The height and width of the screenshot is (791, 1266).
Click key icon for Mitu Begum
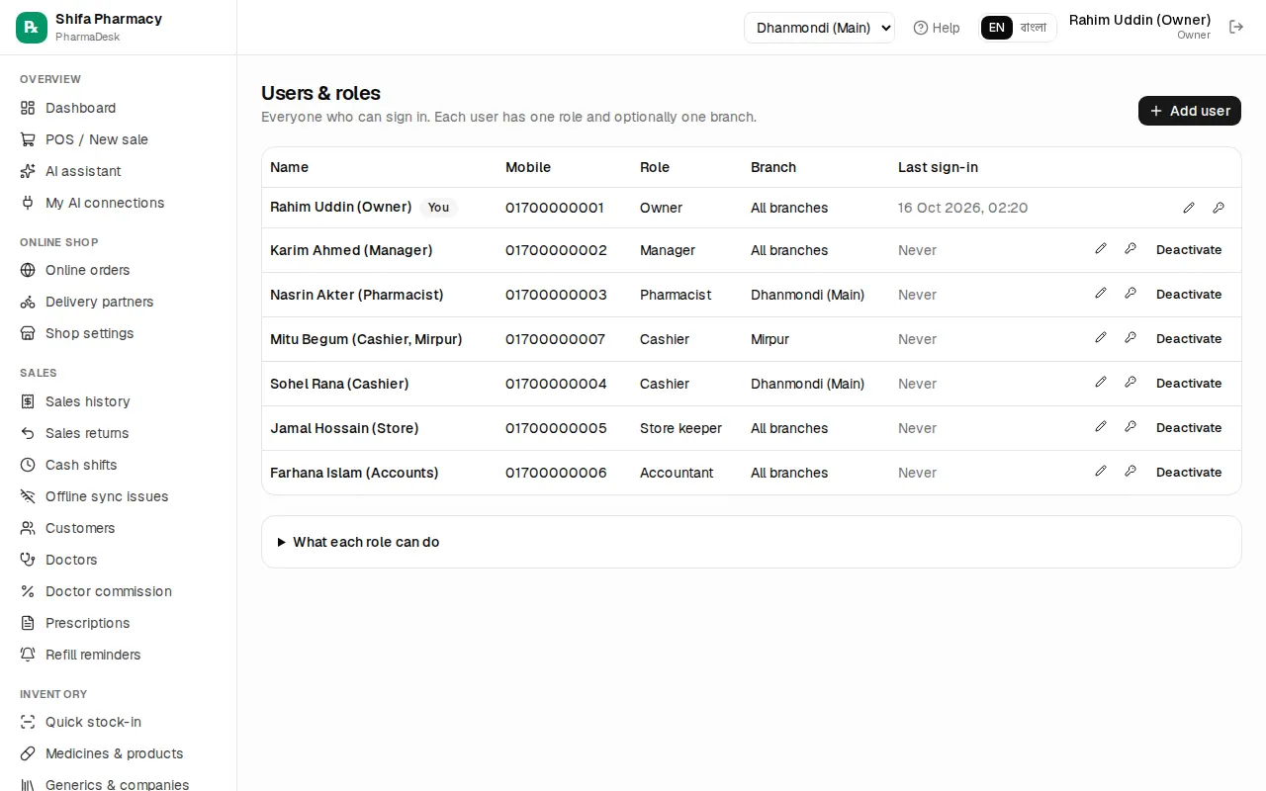pyautogui.click(x=1130, y=338)
